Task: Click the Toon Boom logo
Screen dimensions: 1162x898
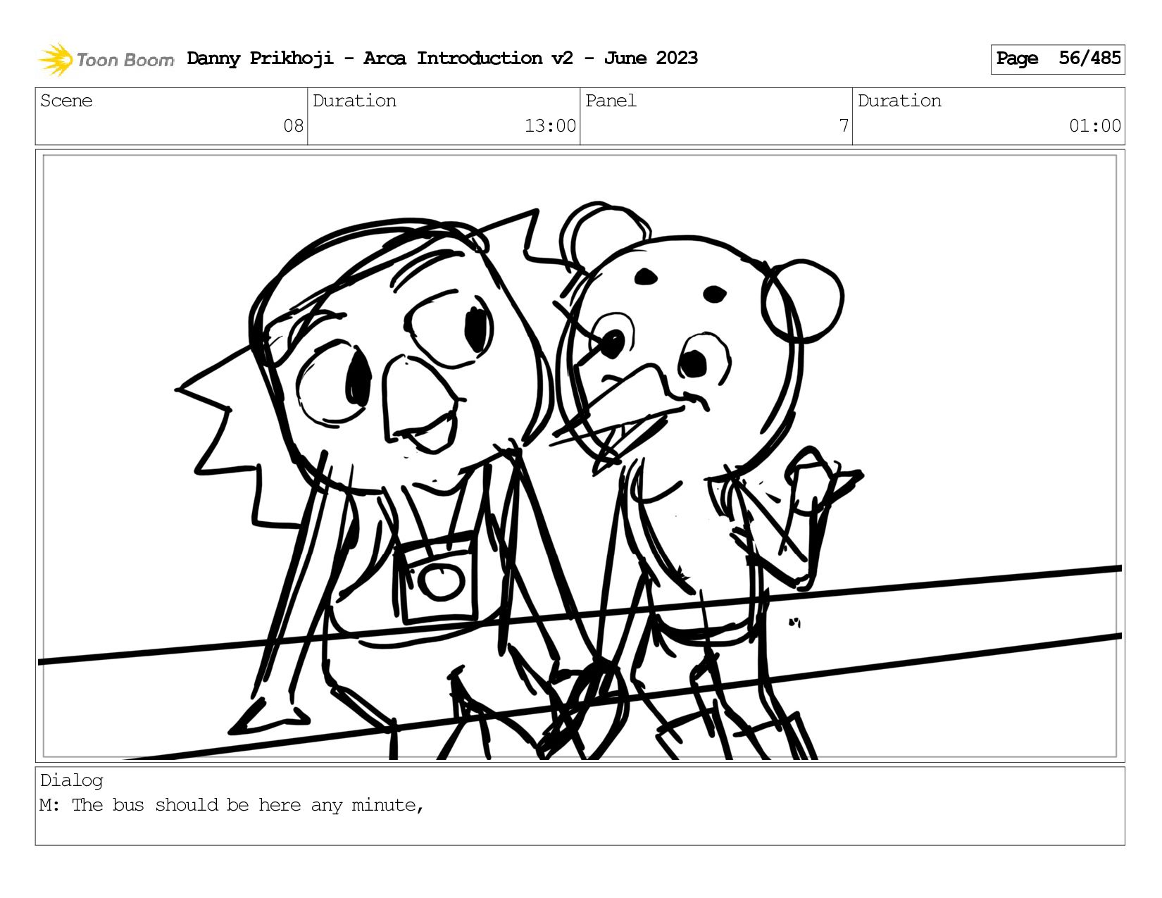Action: pos(106,59)
